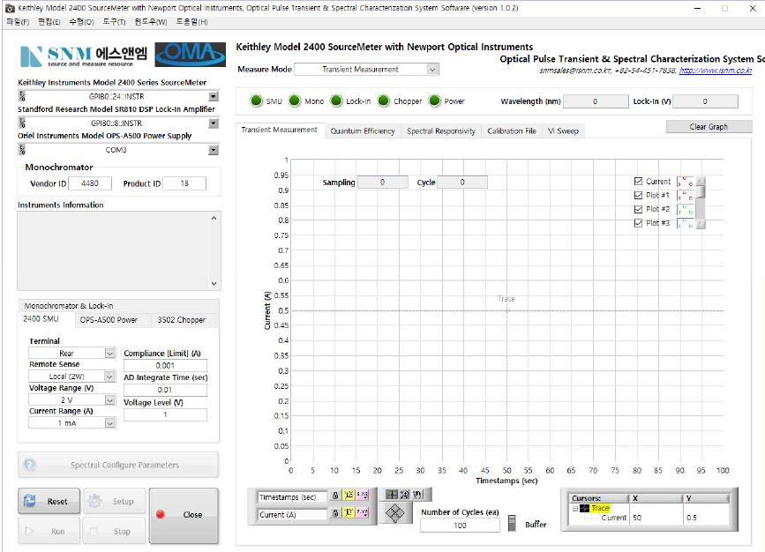The image size is (765, 552).
Task: Lock autoscale for Timestamps axis
Action: click(x=335, y=495)
